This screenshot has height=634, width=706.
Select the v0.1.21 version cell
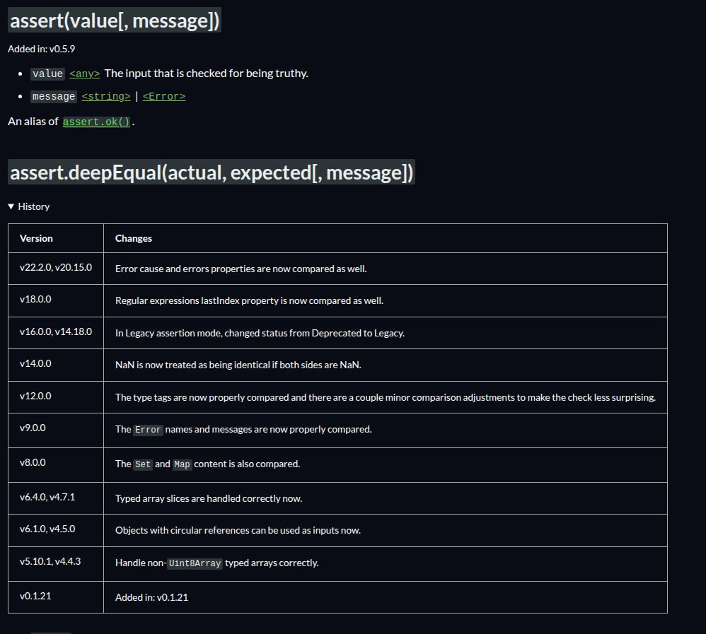pos(56,597)
